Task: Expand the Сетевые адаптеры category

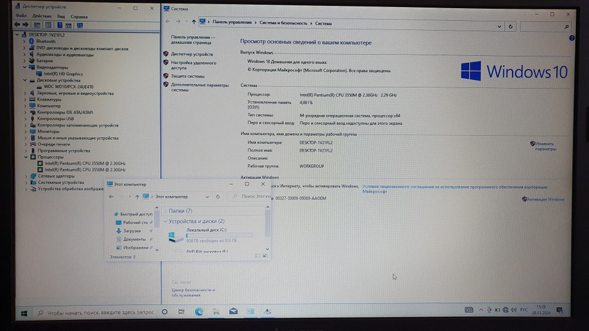Action: point(26,176)
